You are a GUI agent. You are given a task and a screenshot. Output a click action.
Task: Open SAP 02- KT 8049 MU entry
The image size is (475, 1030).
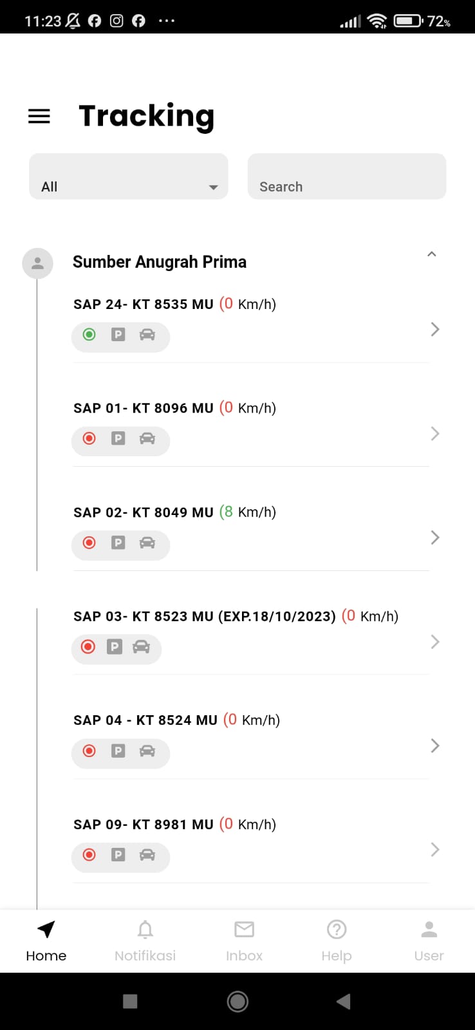pos(144,512)
